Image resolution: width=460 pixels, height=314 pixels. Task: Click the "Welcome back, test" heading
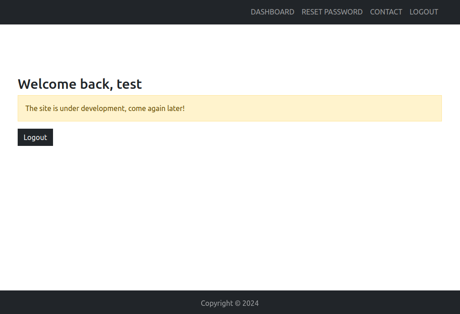point(80,84)
